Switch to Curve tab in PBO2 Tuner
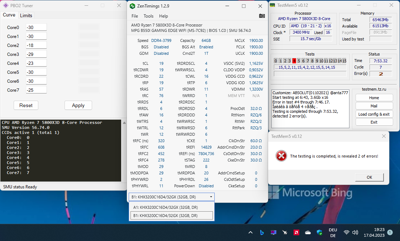The width and height of the screenshot is (400, 241). [x=9, y=15]
